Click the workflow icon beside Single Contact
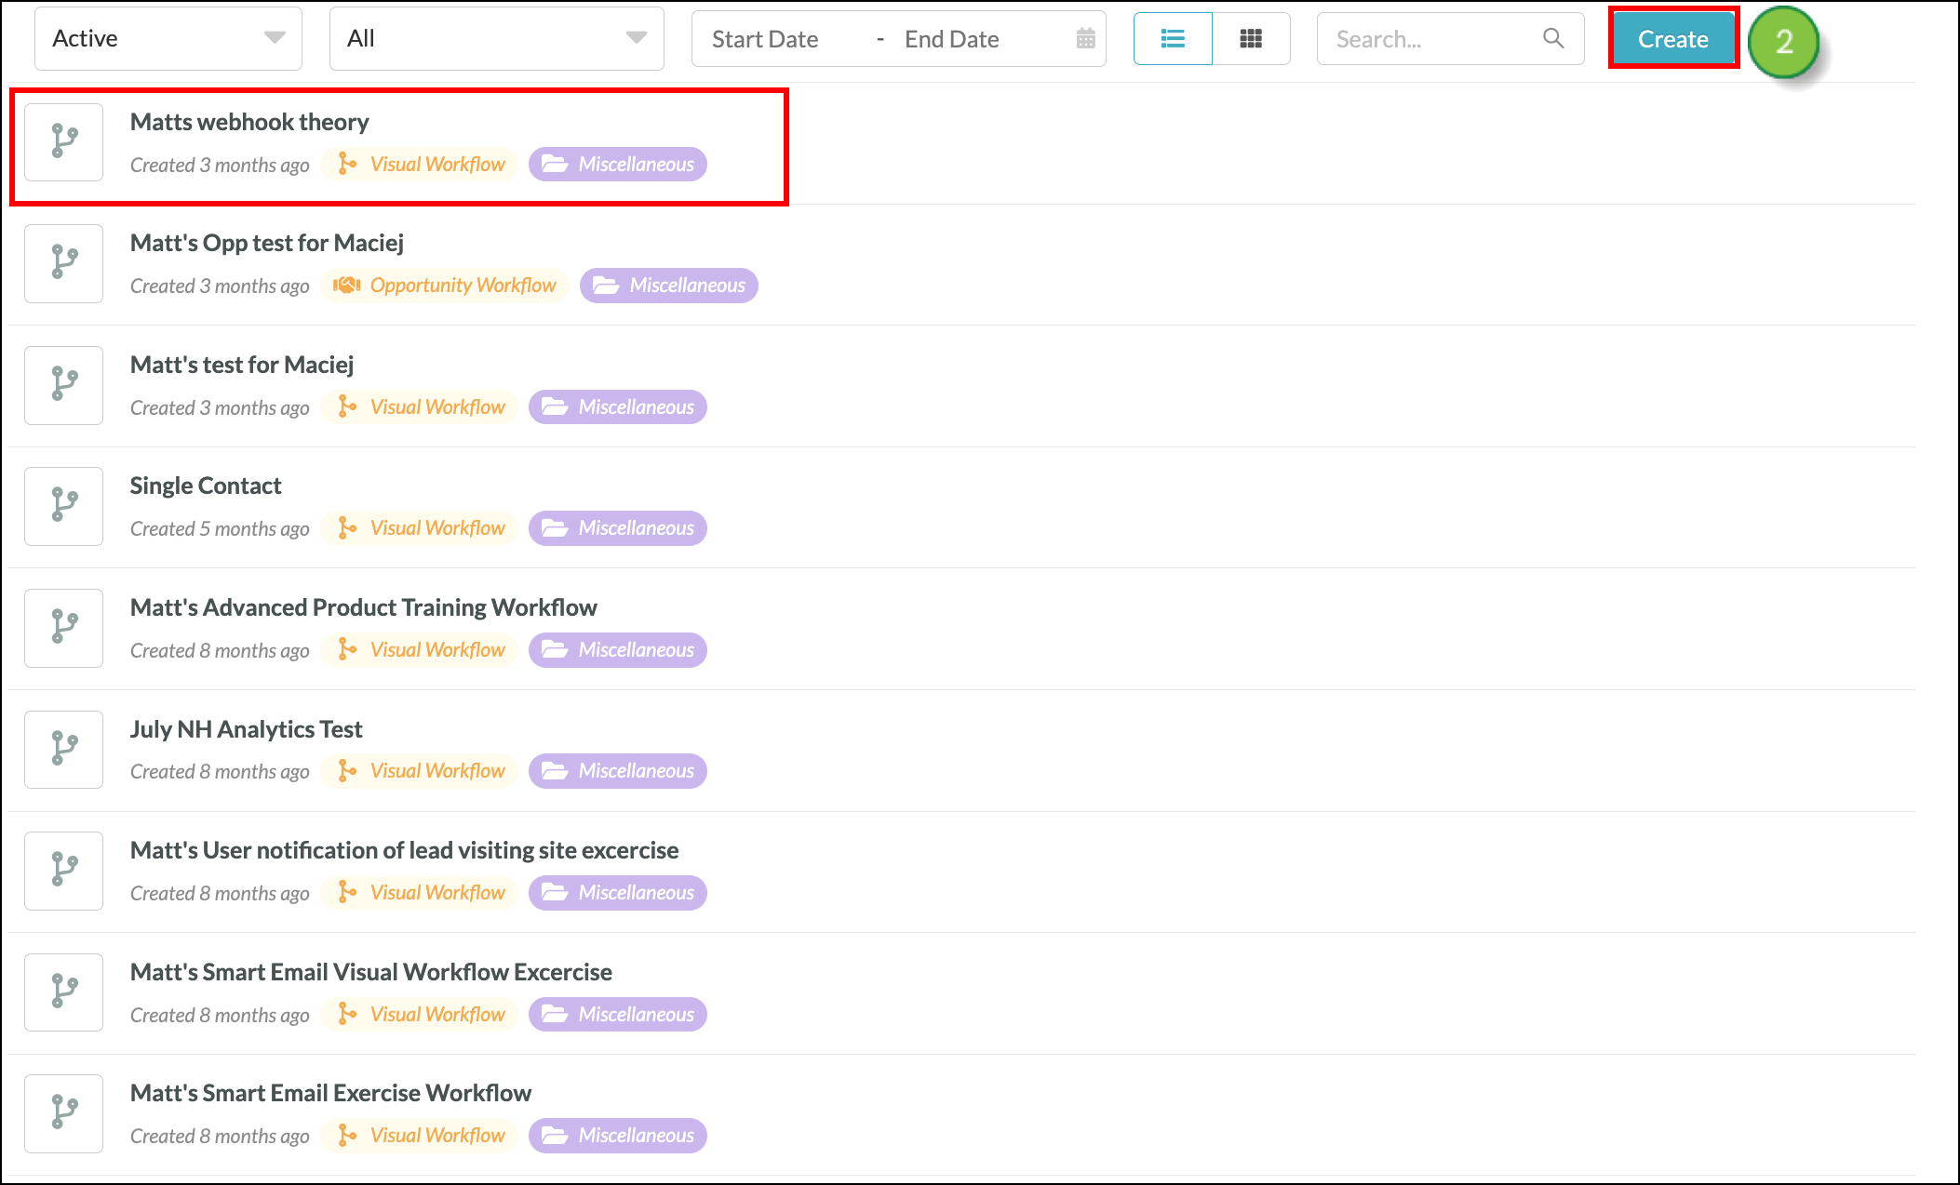Screen dimensions: 1960x1185 (63, 505)
